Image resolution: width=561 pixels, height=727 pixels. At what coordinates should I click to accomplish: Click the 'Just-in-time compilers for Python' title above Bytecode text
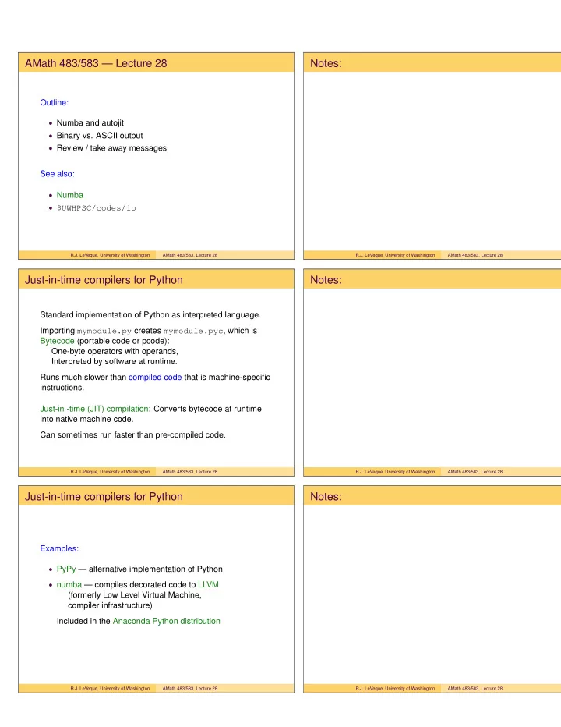(x=104, y=280)
